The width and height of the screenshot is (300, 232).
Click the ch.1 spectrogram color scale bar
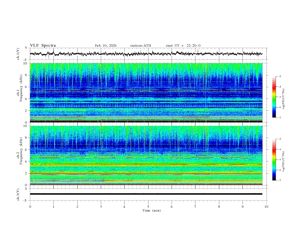[x=274, y=97]
